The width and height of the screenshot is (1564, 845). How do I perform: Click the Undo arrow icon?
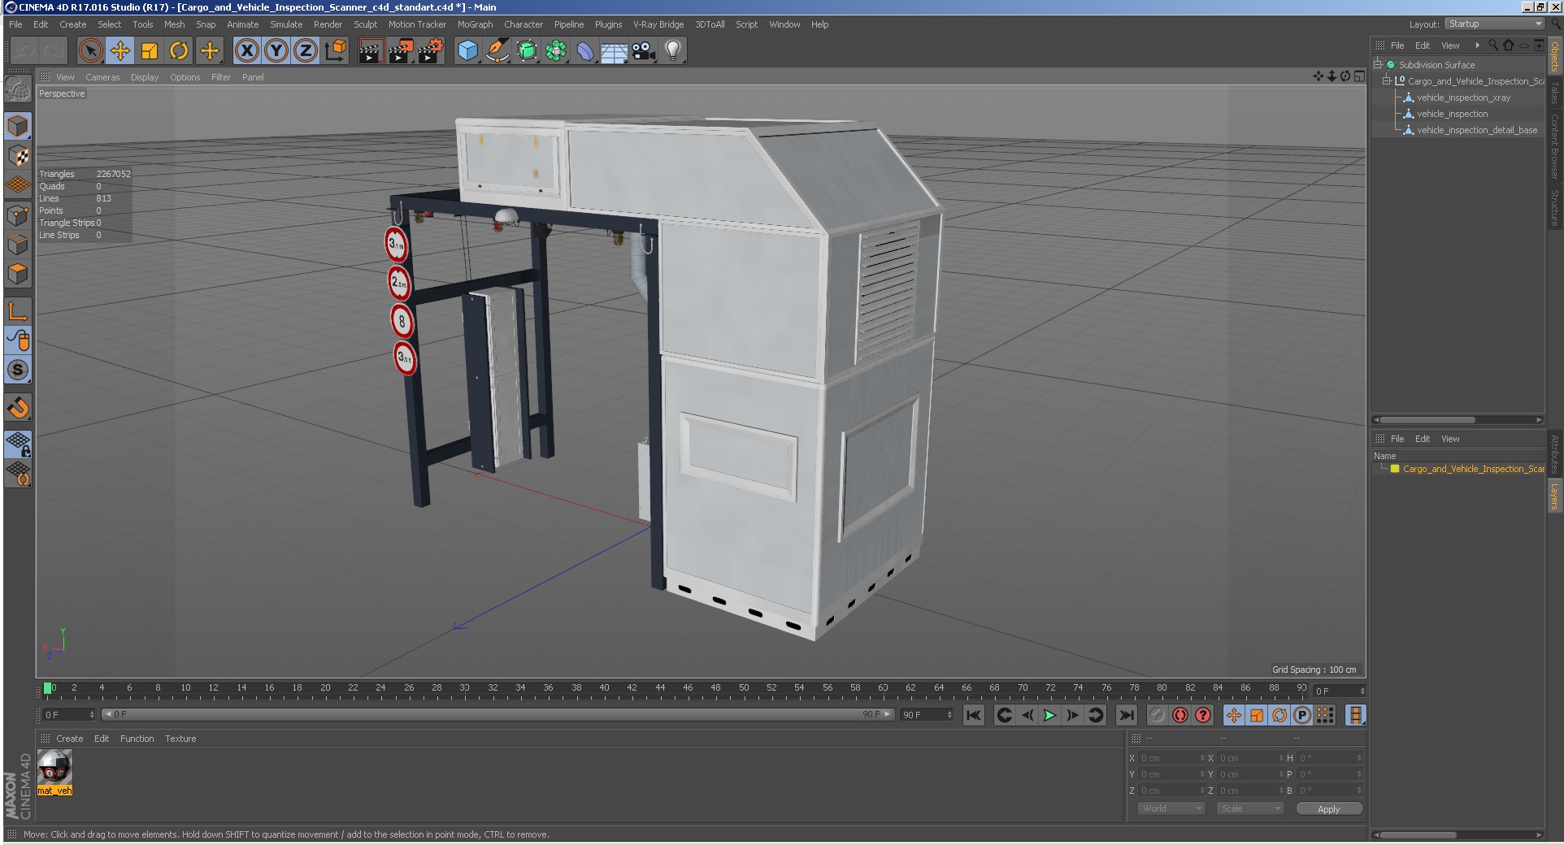[24, 51]
